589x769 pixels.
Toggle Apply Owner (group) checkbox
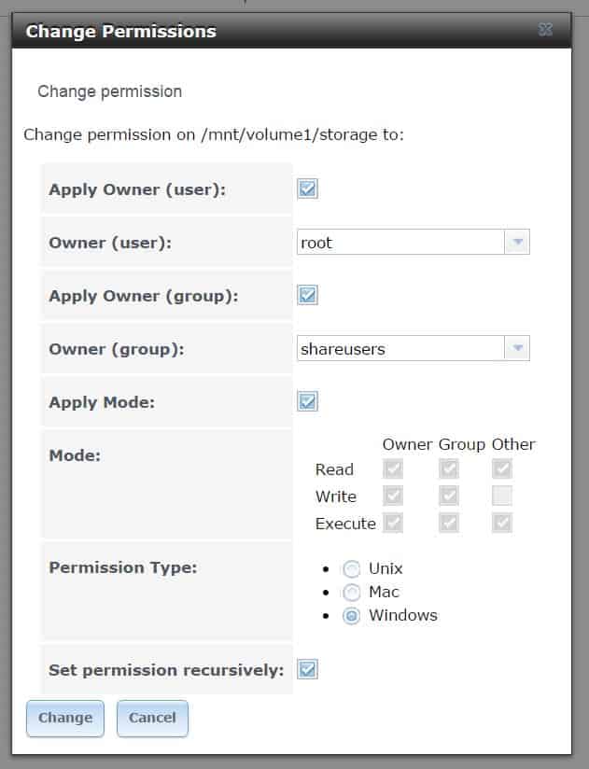(307, 296)
